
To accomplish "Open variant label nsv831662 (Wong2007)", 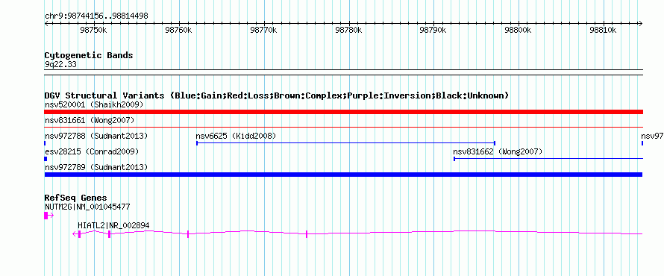I will tap(498, 151).
